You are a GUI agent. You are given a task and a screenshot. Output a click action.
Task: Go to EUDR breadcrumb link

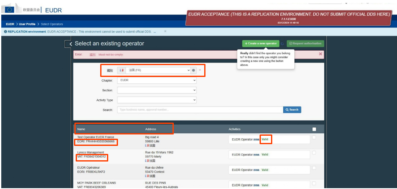(x=10, y=24)
